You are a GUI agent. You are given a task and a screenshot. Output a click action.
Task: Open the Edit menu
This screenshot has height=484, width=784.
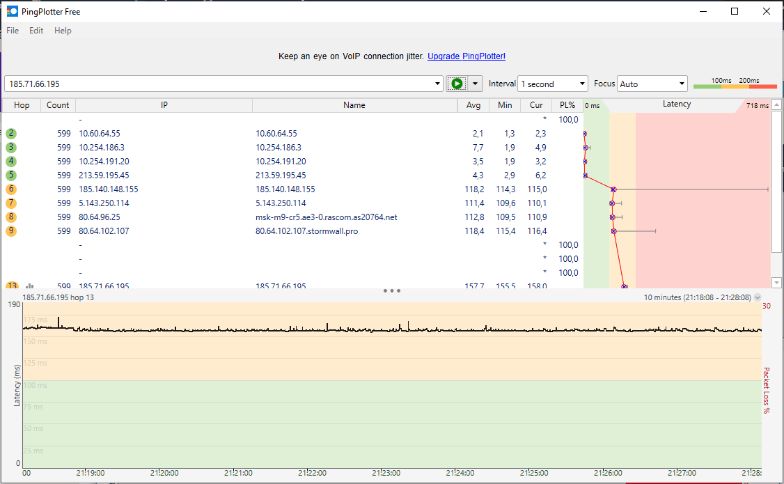click(36, 31)
